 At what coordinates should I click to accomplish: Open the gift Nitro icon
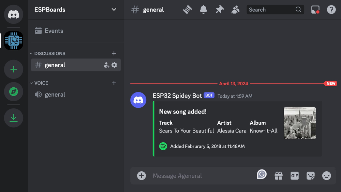tap(279, 175)
